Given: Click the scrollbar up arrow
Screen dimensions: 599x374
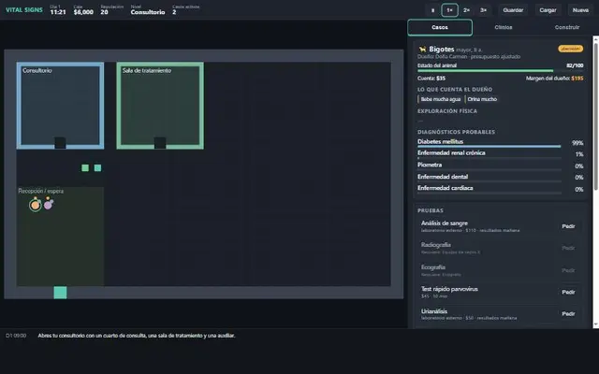Looking at the screenshot, I should point(595,38).
